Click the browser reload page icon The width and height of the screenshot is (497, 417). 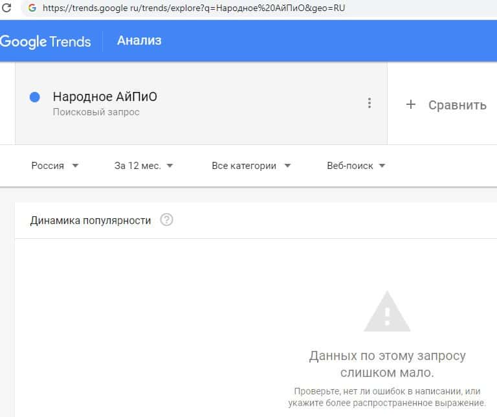click(7, 8)
